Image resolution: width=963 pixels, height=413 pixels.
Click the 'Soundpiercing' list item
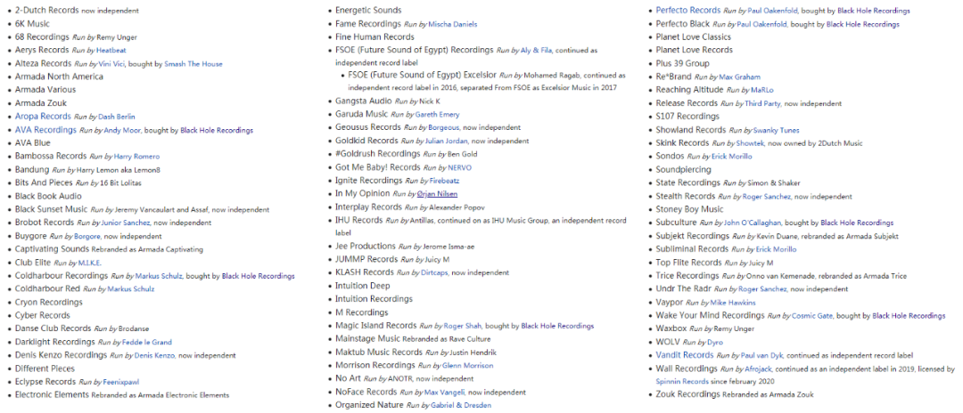click(x=684, y=169)
